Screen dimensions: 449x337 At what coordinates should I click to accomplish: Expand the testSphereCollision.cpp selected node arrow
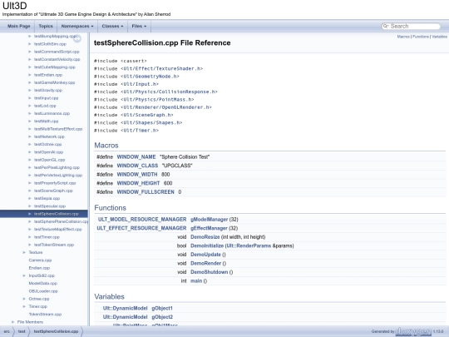click(29, 214)
